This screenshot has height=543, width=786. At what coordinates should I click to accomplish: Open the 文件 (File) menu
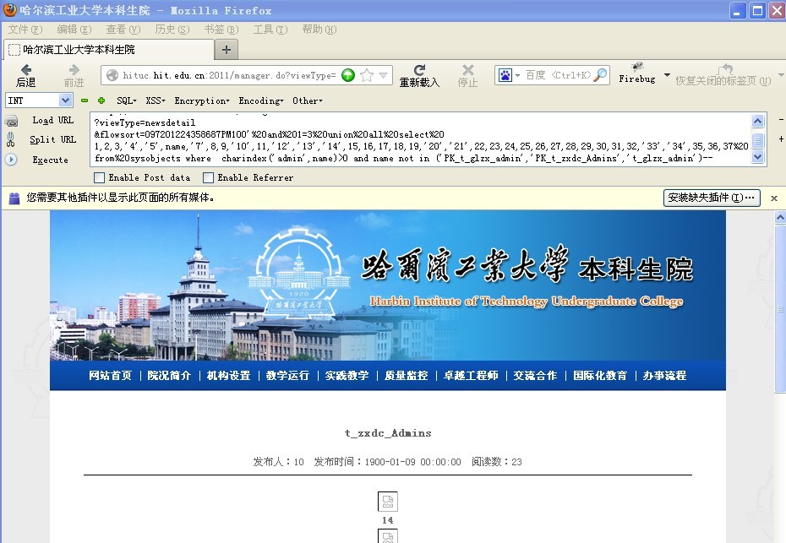25,29
